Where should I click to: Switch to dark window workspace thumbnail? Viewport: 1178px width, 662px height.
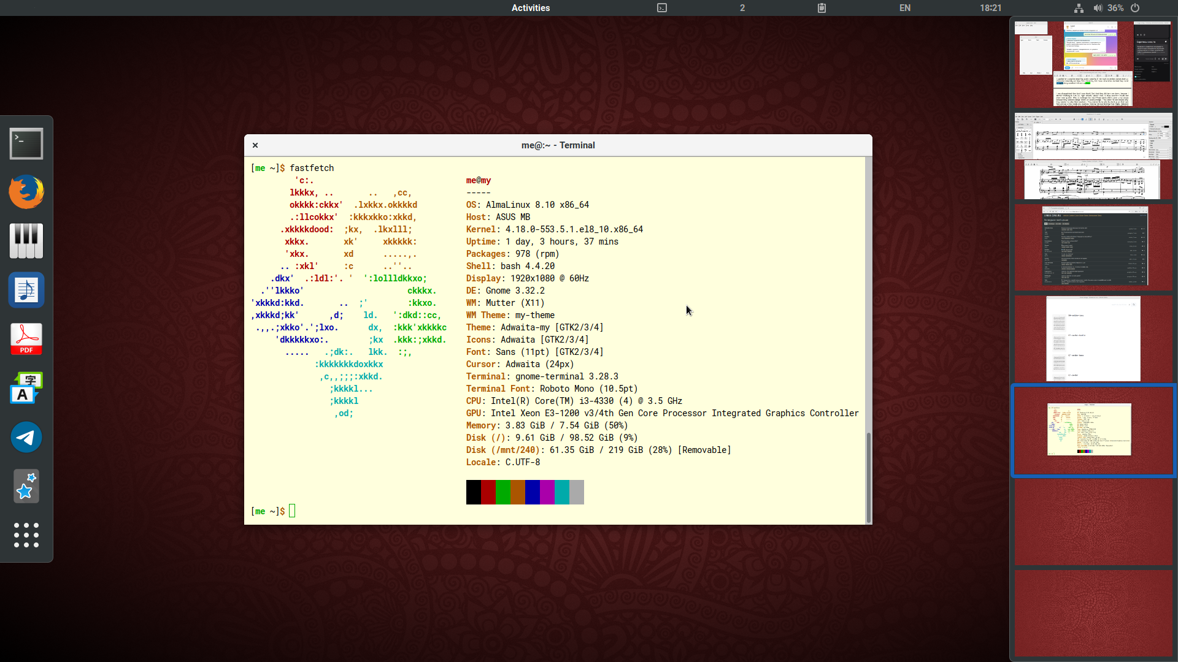1093,247
